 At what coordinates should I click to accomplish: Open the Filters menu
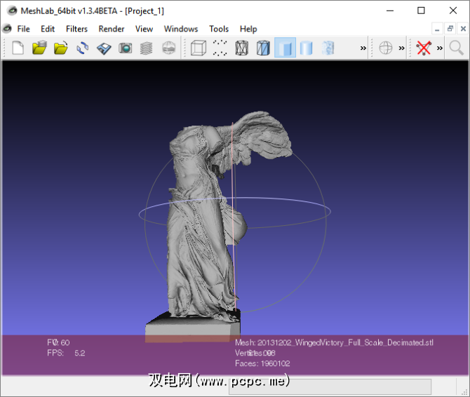(x=76, y=29)
